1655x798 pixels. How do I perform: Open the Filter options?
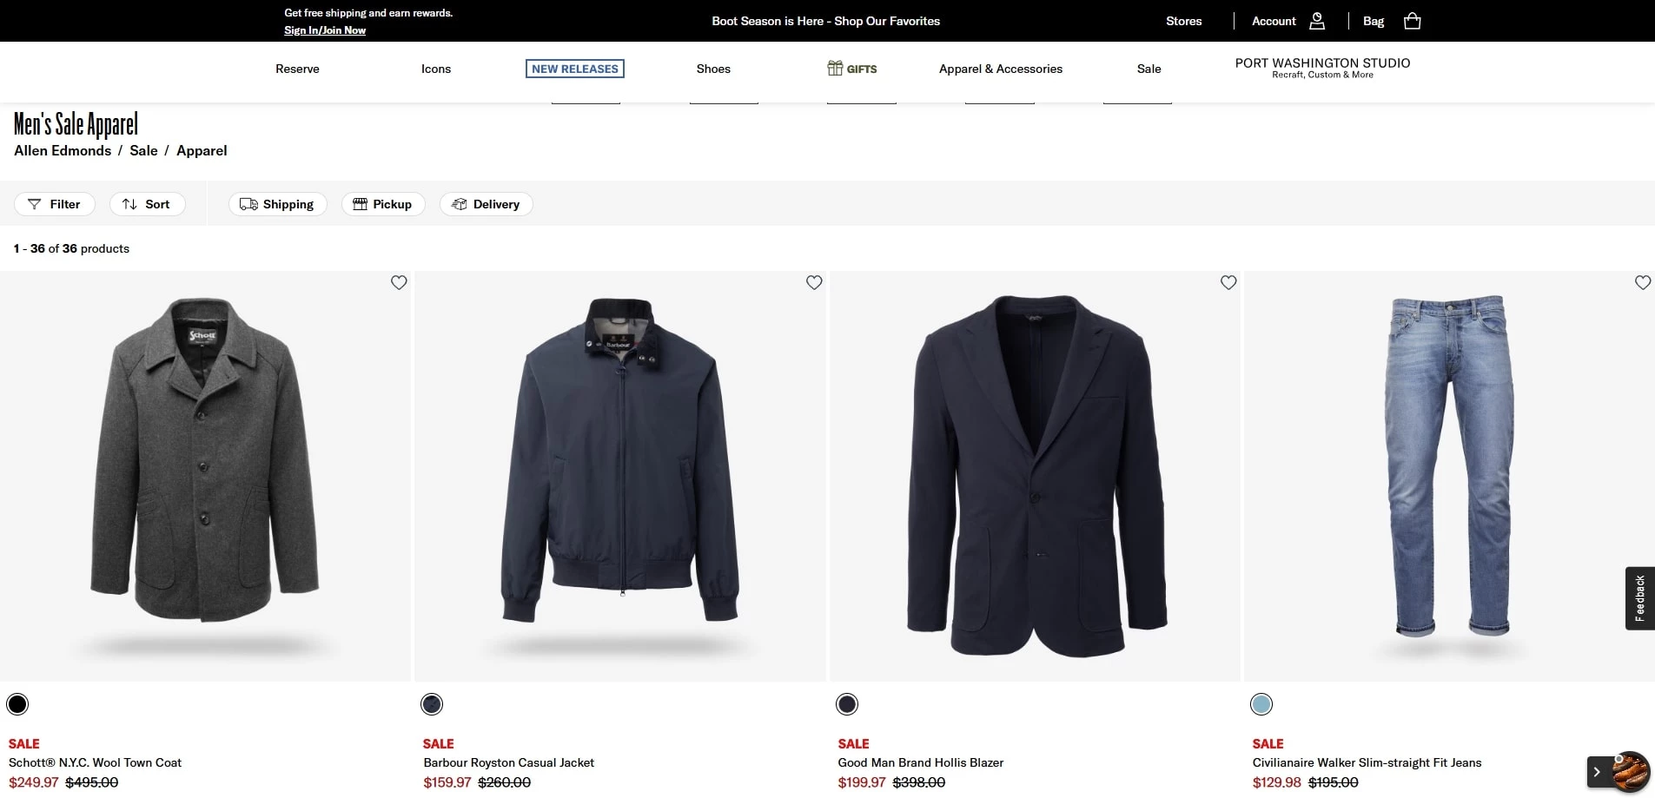pos(55,204)
